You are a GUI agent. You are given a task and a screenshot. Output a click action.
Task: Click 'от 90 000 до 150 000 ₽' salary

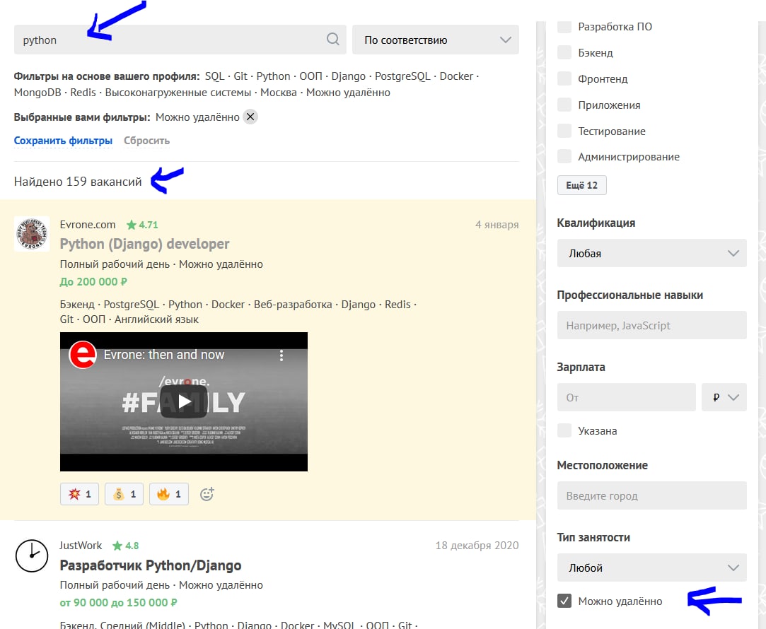[x=118, y=603]
